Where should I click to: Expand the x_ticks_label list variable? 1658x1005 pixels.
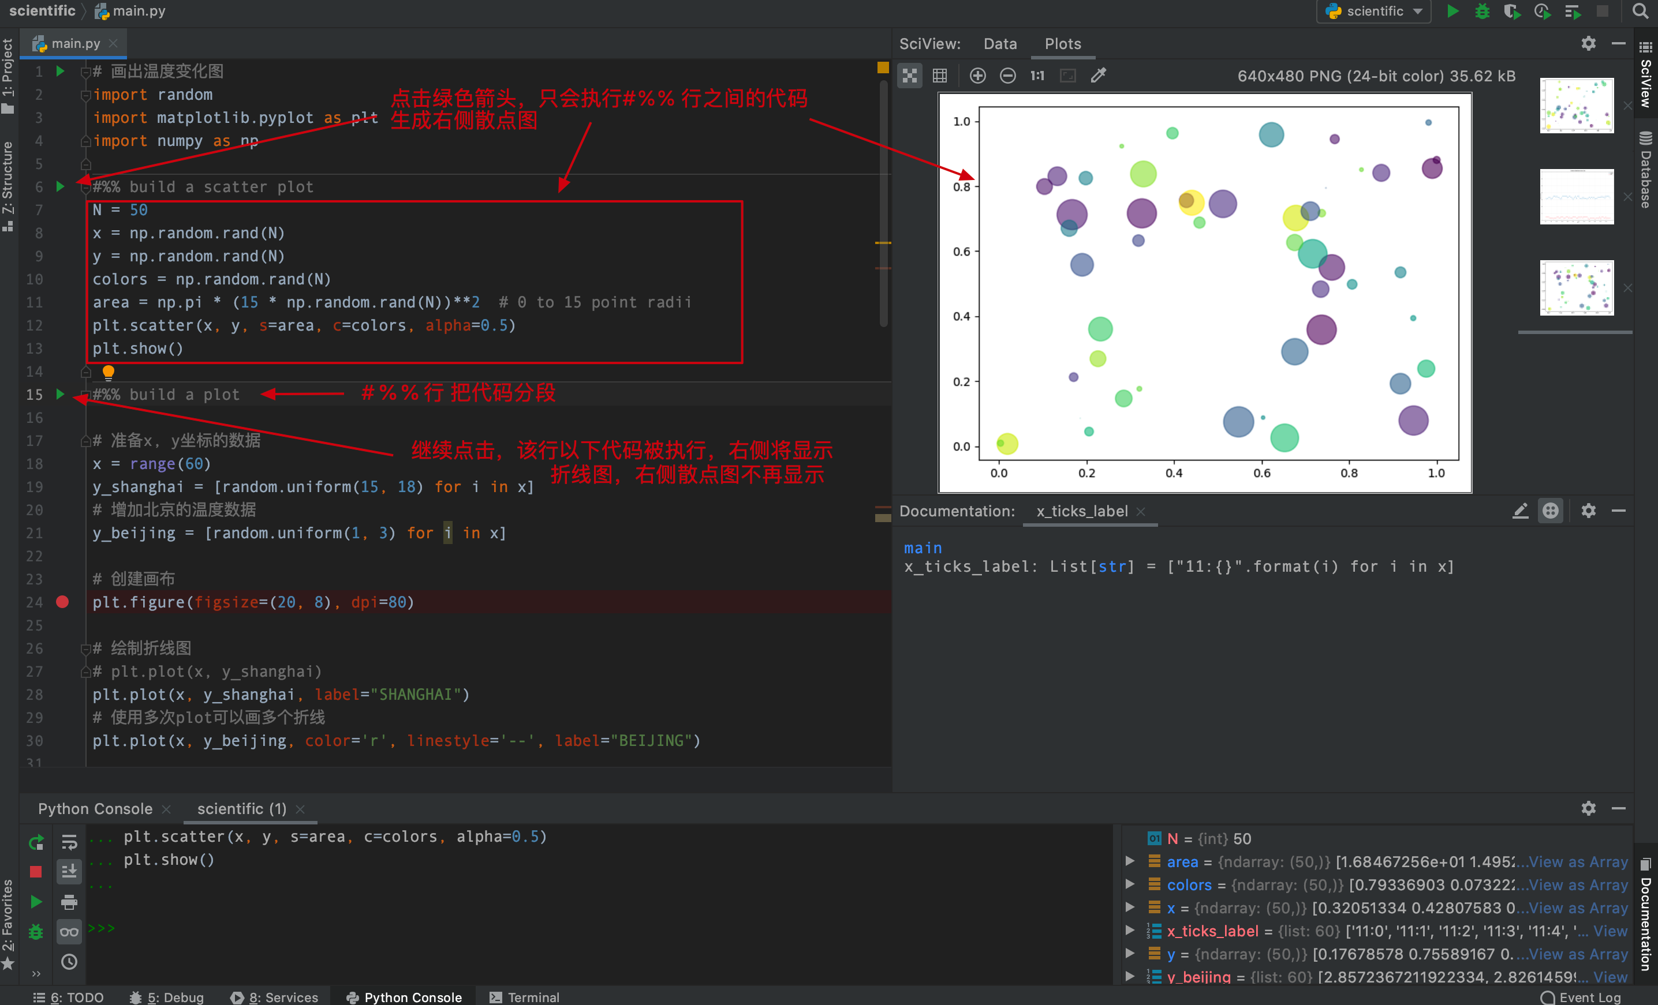[1130, 931]
